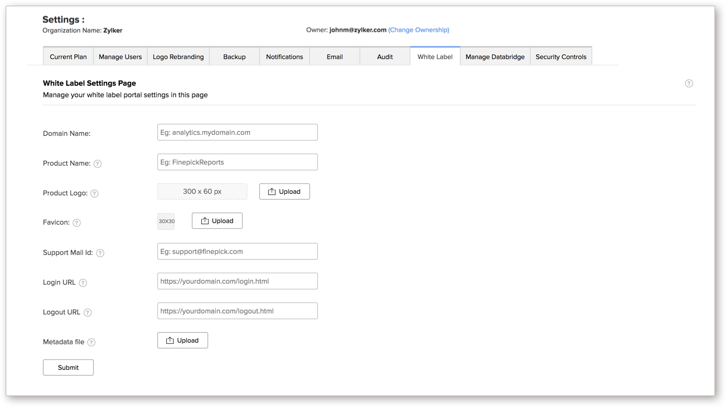Go to the Security Controls tab
Image resolution: width=726 pixels, height=407 pixels.
click(x=561, y=57)
